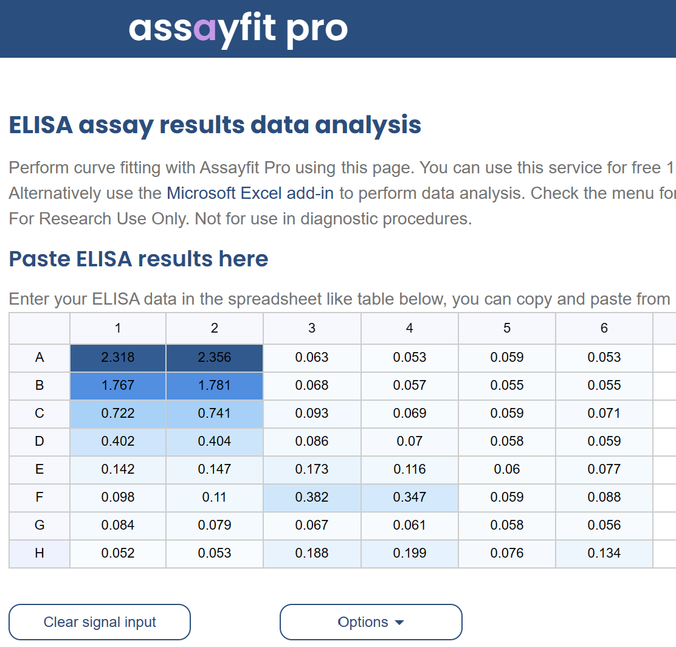Image resolution: width=676 pixels, height=647 pixels.
Task: Click cell F3 containing 0.382
Action: 312,497
